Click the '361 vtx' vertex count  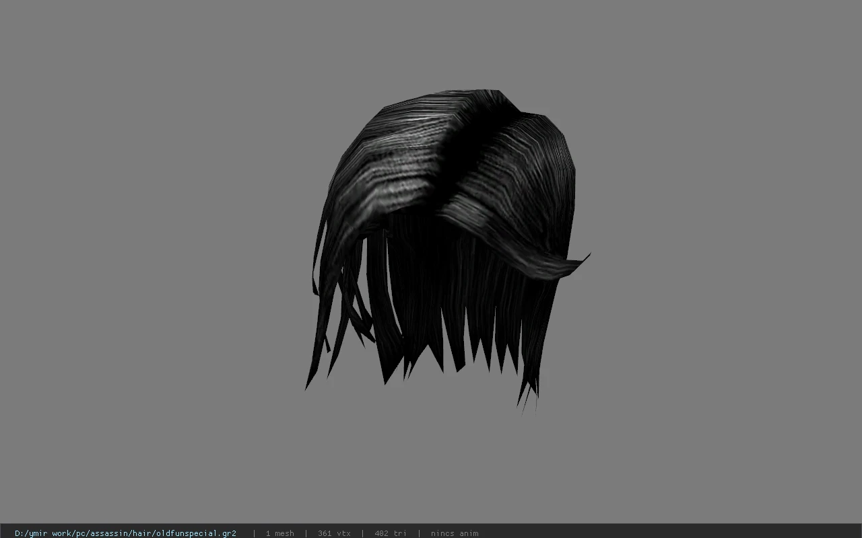point(334,533)
